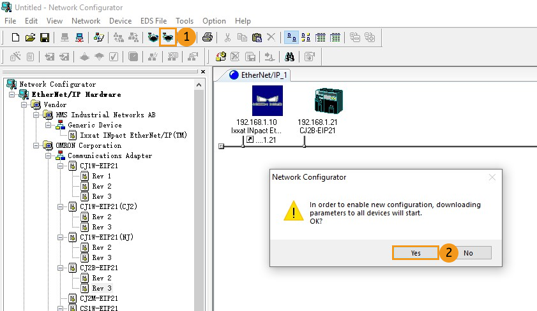Collapse the CJ1W-EIP21(NJ) node
The height and width of the screenshot is (311, 537).
coord(60,237)
